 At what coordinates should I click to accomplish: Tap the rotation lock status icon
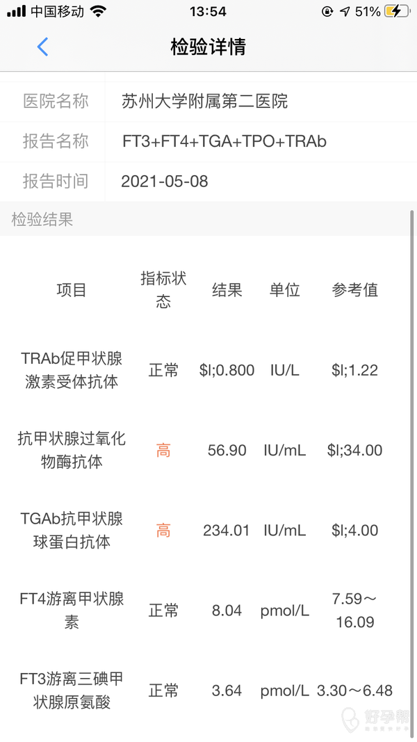[327, 11]
